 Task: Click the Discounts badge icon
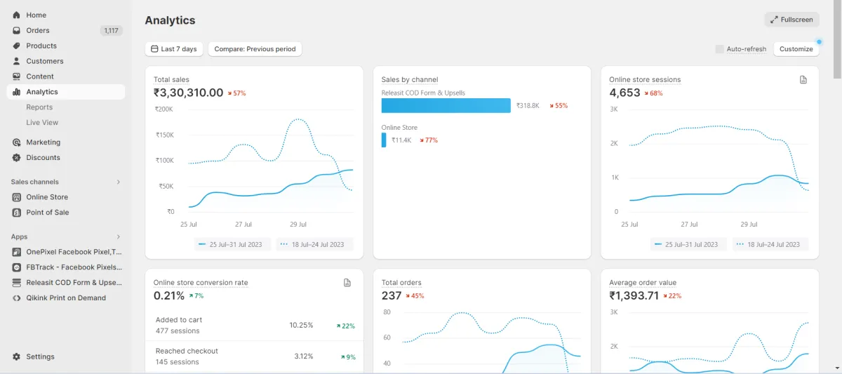coord(17,158)
